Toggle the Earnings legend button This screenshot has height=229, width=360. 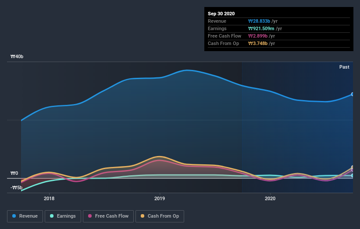coord(63,216)
